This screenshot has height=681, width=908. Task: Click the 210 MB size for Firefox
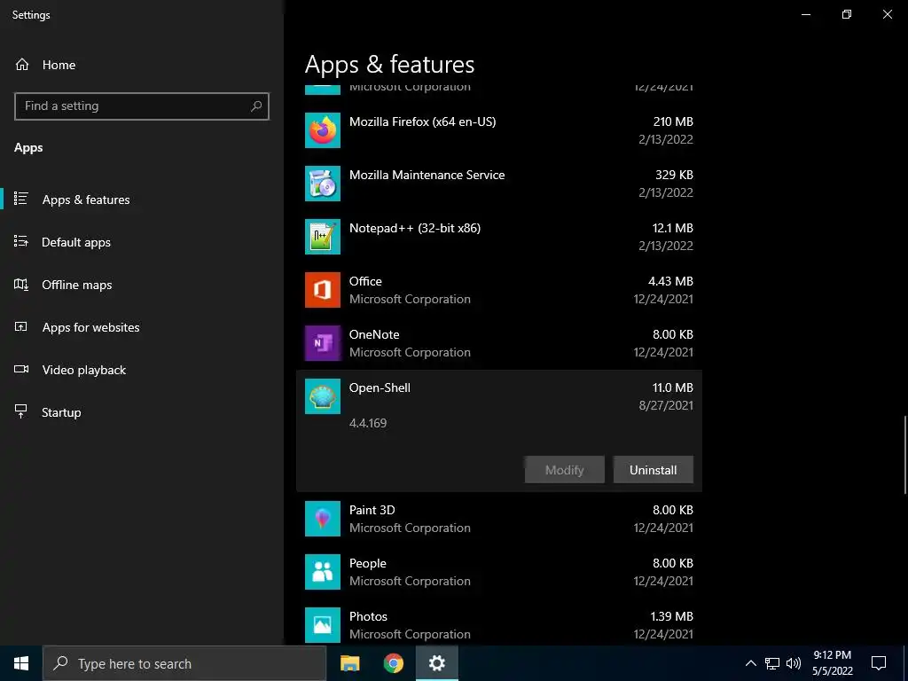click(673, 121)
